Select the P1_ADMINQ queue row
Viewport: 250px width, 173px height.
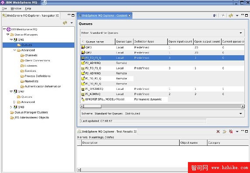tap(162, 94)
